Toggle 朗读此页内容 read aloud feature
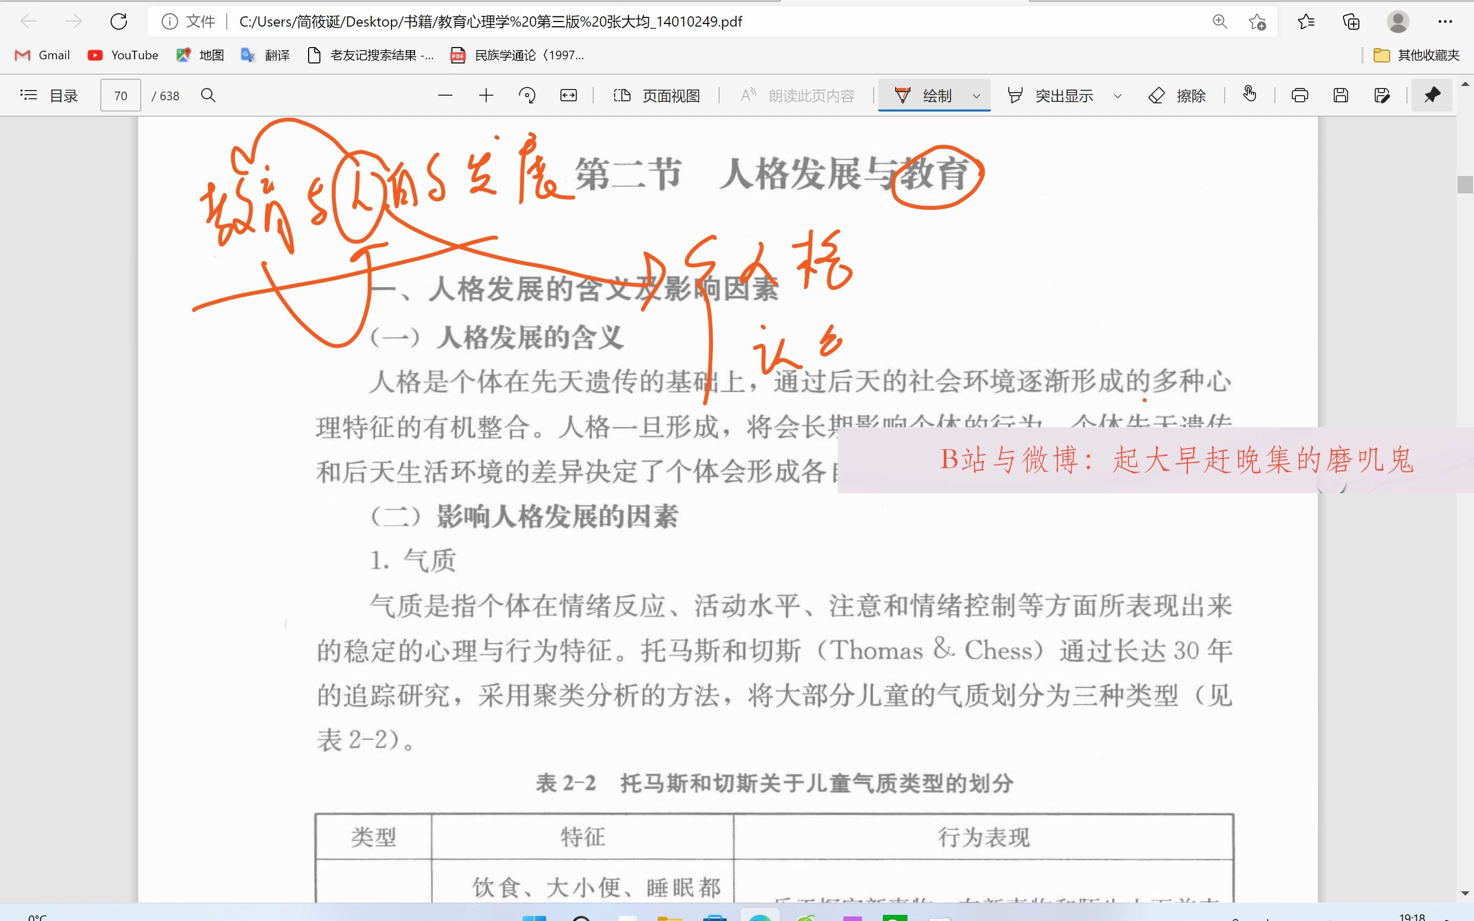The height and width of the screenshot is (921, 1474). 796,96
